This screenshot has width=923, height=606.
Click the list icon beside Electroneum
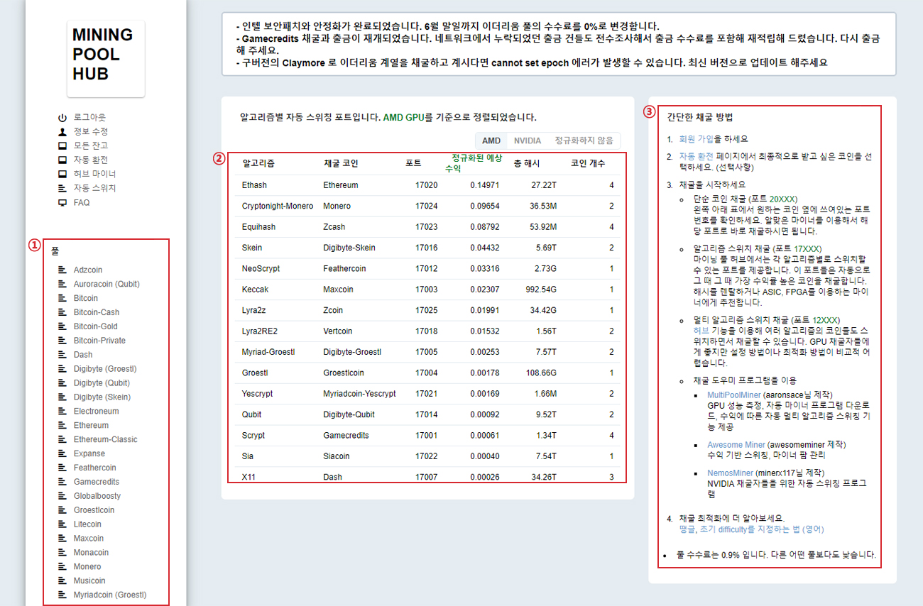[63, 411]
